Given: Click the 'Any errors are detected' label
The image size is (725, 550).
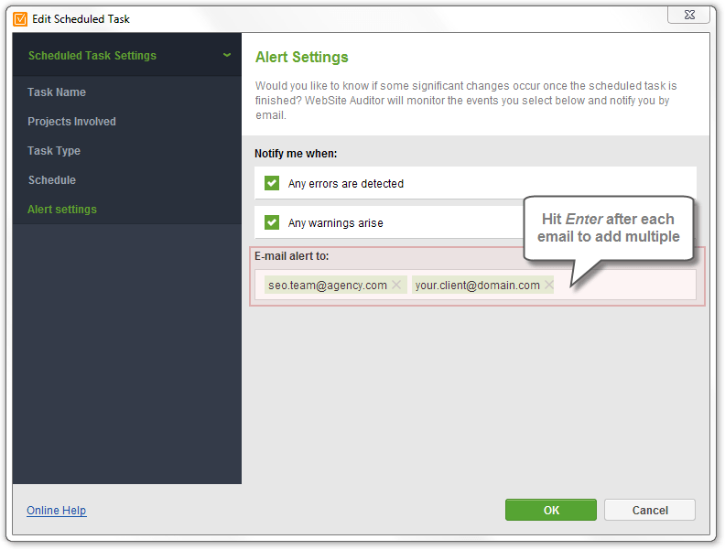Looking at the screenshot, I should (x=346, y=184).
